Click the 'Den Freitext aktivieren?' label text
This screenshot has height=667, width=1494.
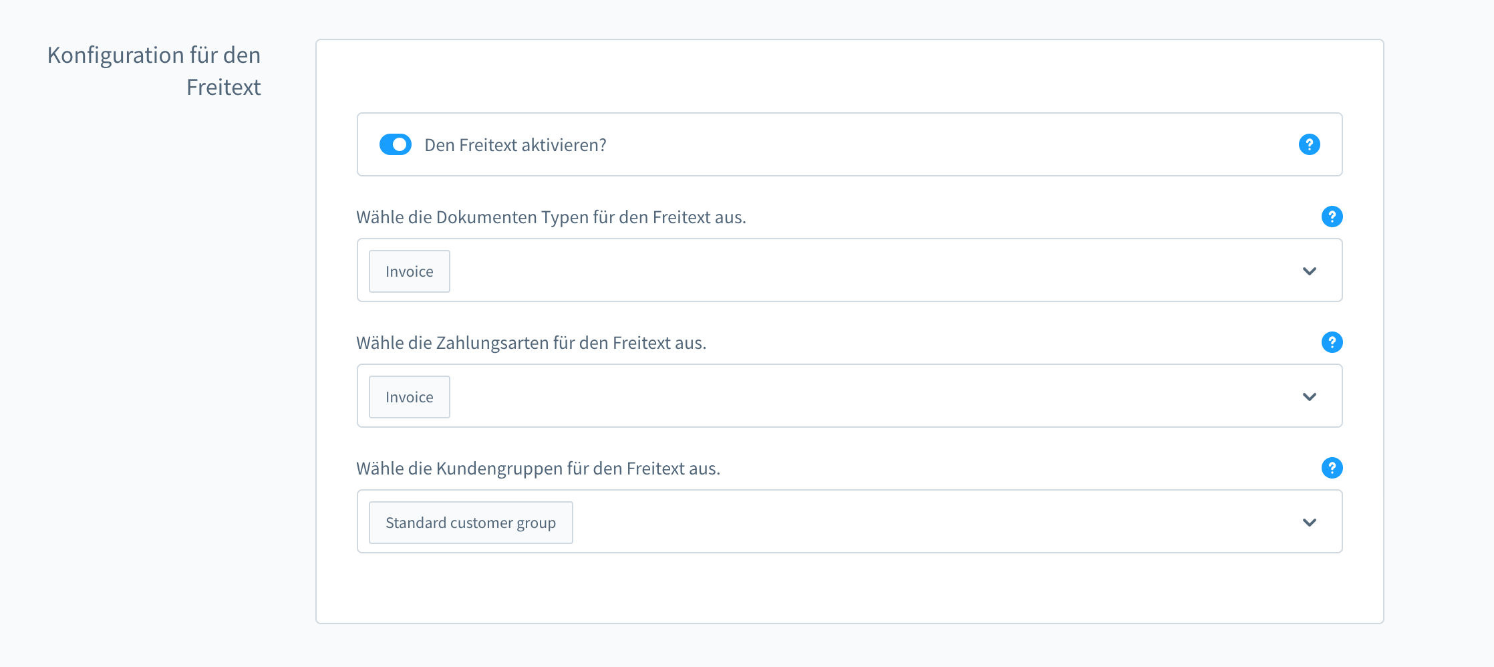coord(515,145)
